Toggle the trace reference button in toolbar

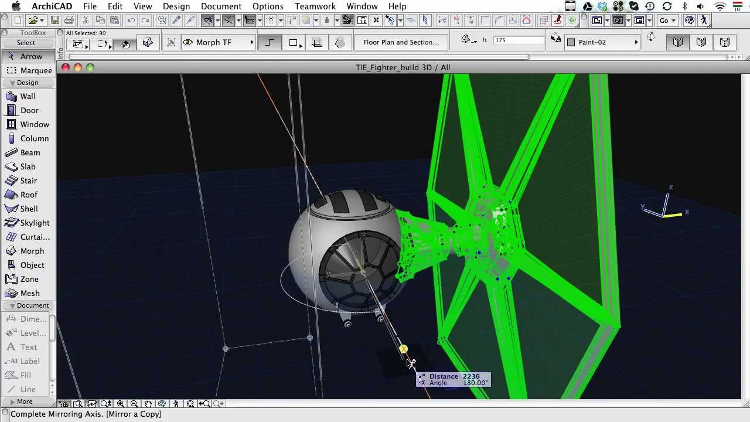(305, 20)
